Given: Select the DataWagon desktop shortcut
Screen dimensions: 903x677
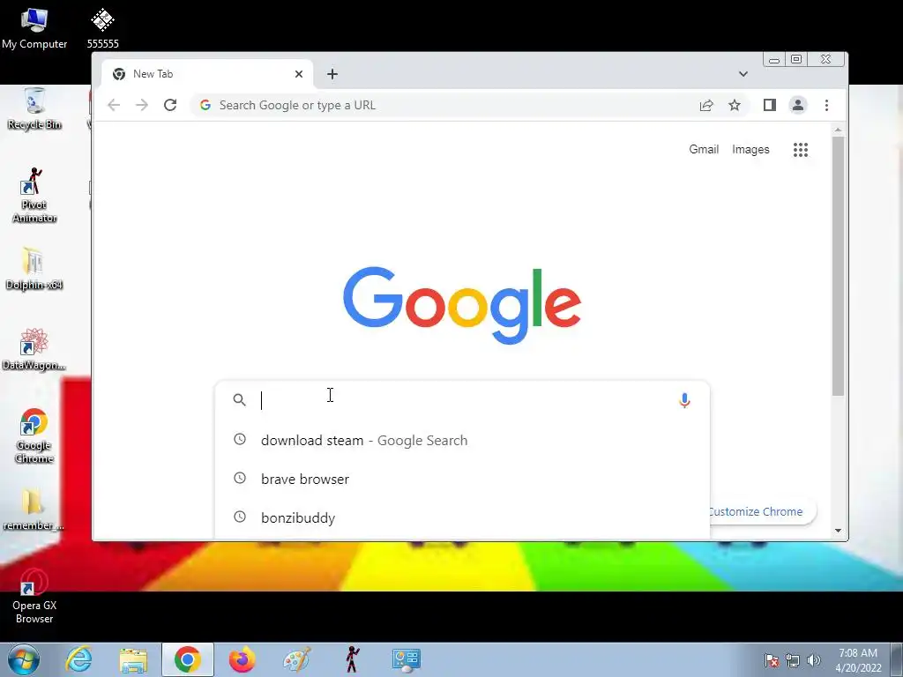Looking at the screenshot, I should tap(34, 349).
